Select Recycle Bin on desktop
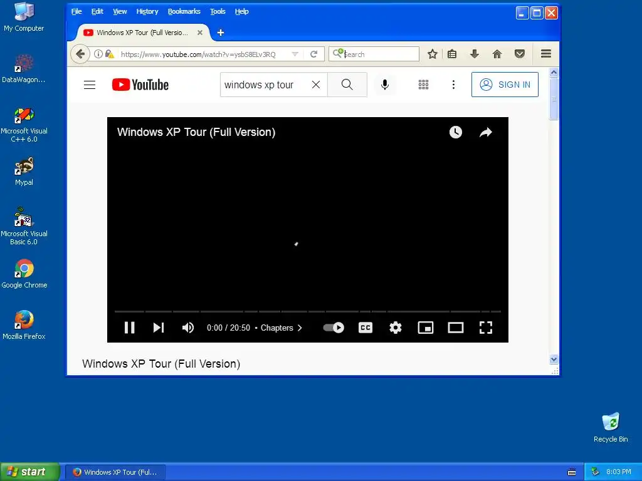Viewport: 642px width, 481px height. point(611,428)
